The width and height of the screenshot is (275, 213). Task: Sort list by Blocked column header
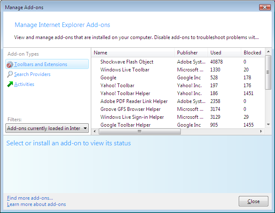[253, 53]
